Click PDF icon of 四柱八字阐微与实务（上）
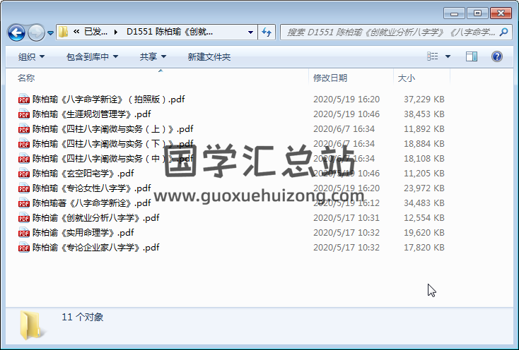Screen dimensions: 519x350 point(24,128)
